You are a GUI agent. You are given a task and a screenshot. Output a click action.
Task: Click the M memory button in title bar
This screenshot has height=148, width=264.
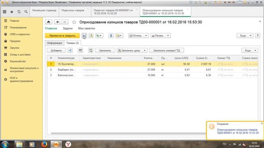[225, 2]
